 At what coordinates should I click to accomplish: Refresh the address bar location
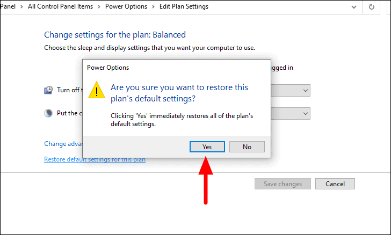372,7
